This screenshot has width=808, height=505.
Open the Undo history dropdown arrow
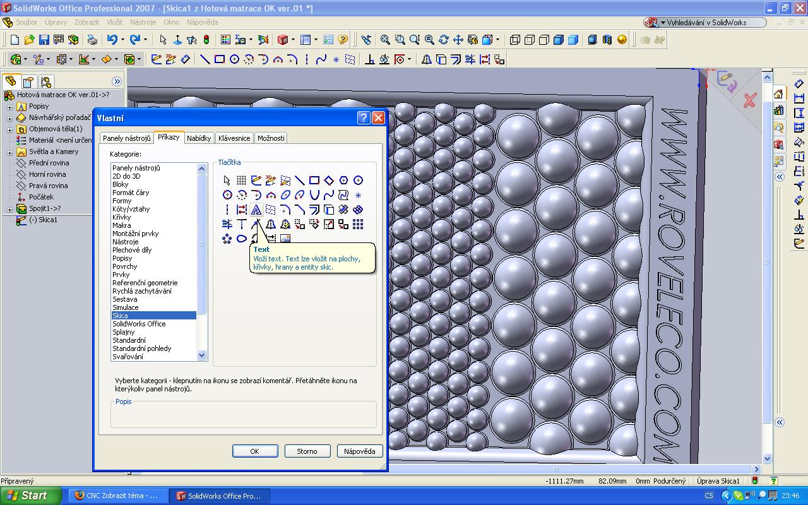(x=122, y=40)
